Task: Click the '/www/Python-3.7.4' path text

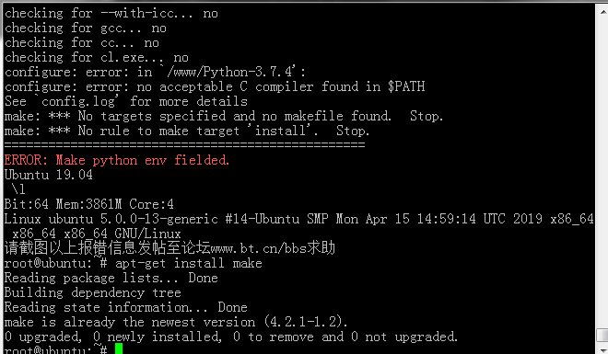Action: coord(228,72)
